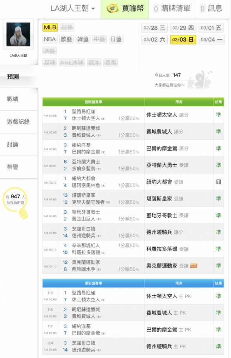Viewport: 231px width, 358px height.
Task: Click 西雅圖水手 team name
Action: pyautogui.click(x=83, y=269)
